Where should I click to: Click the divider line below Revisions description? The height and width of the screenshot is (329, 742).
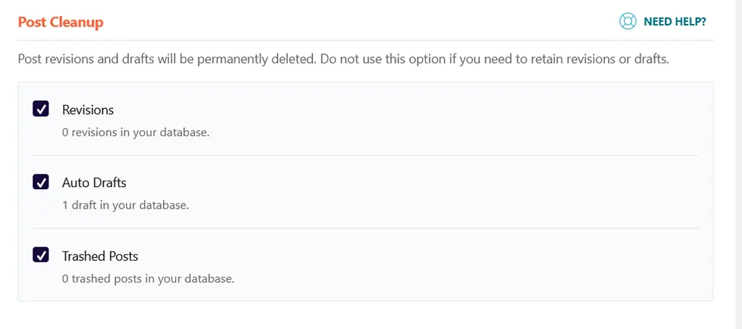[365, 155]
